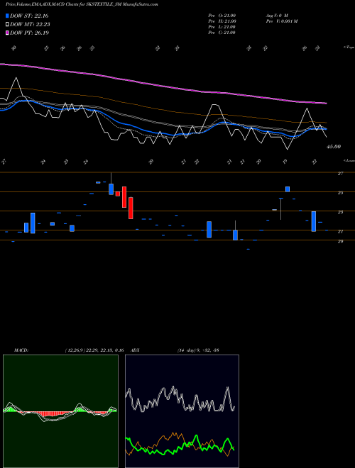The width and height of the screenshot is (355, 468).
Task: Click the 25 price axis label
Action: tap(341, 193)
